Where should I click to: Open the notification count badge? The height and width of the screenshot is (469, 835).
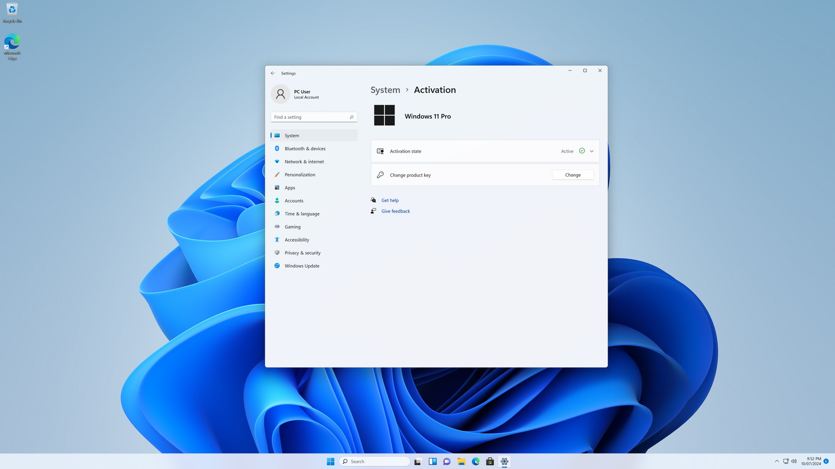click(x=826, y=461)
